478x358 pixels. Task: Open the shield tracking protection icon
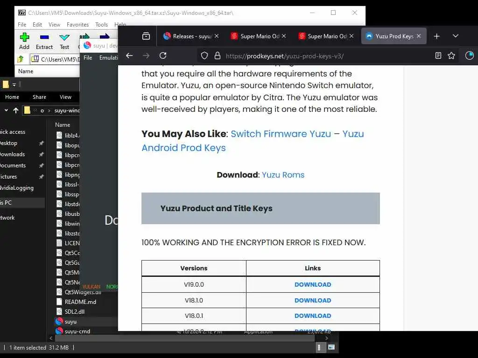click(204, 56)
